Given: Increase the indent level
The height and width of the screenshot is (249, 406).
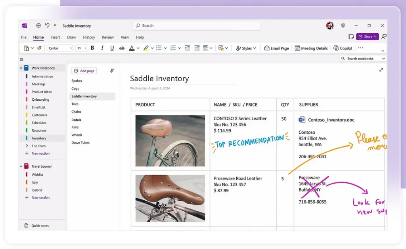Looking at the screenshot, I should click(x=196, y=48).
